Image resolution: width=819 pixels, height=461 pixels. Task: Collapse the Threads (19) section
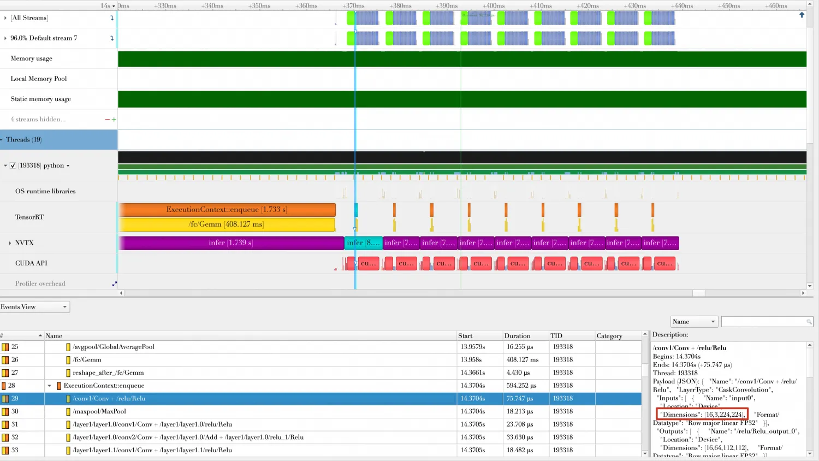pyautogui.click(x=2, y=140)
